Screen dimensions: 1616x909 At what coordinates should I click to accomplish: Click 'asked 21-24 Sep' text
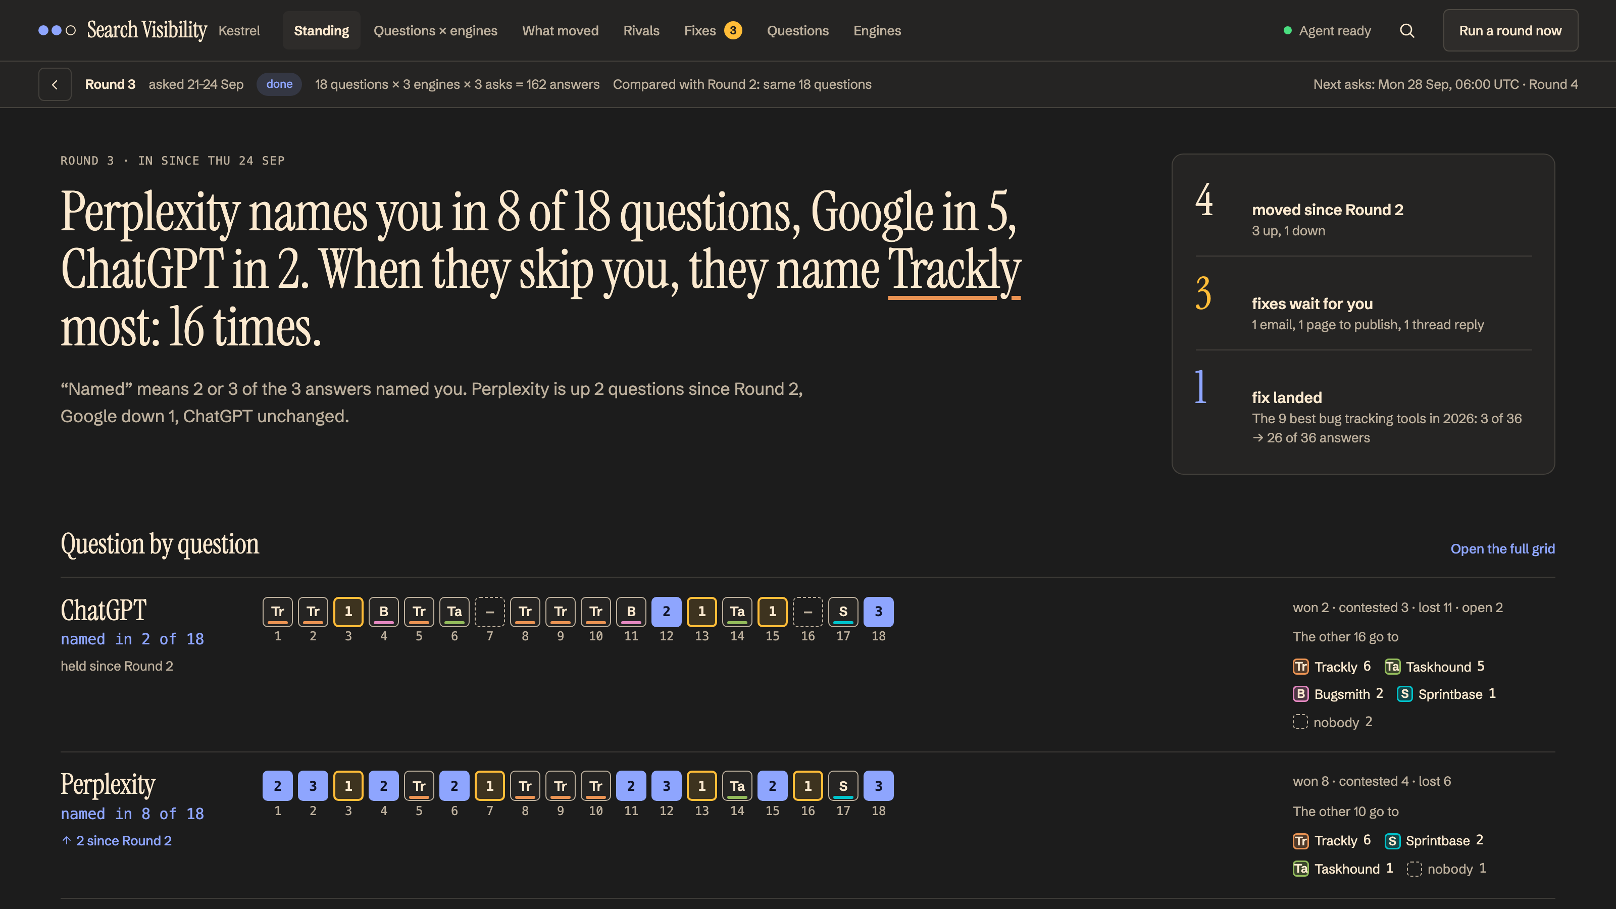coord(196,84)
